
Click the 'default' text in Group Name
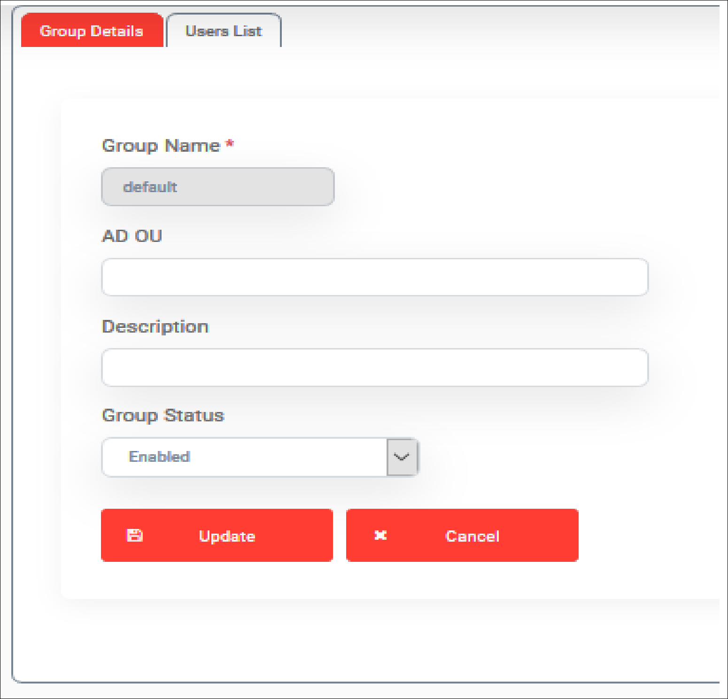pyautogui.click(x=150, y=187)
